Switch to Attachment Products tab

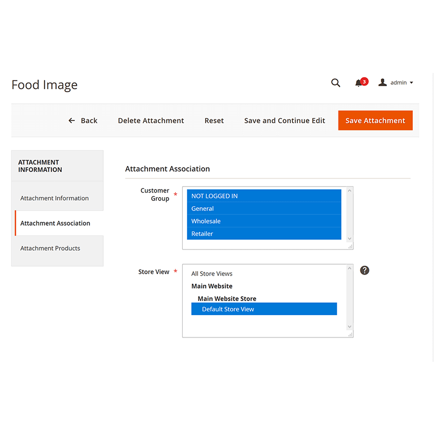tap(50, 248)
